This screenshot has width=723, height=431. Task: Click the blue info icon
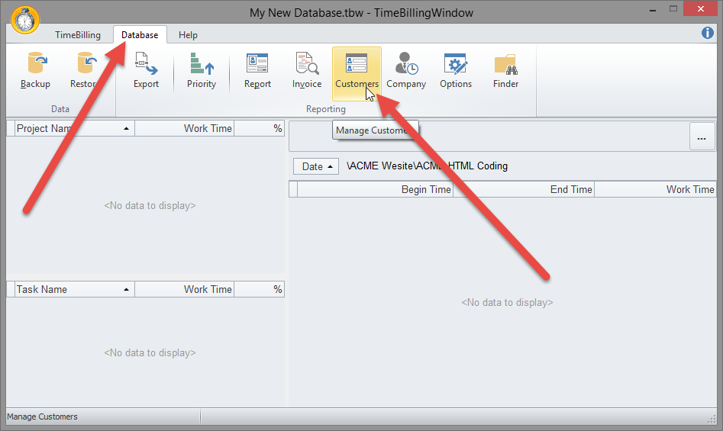click(707, 34)
